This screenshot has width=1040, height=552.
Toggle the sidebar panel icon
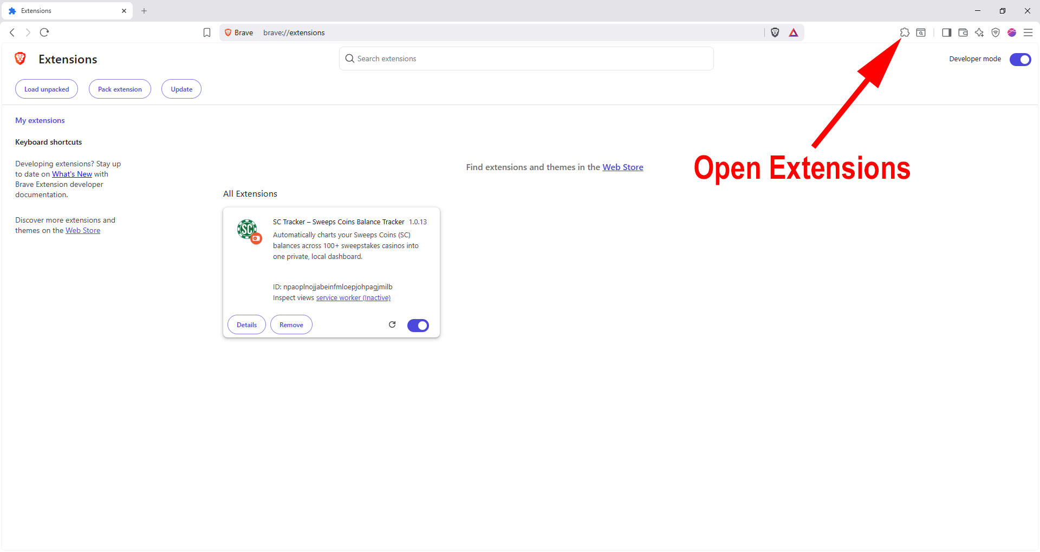946,33
